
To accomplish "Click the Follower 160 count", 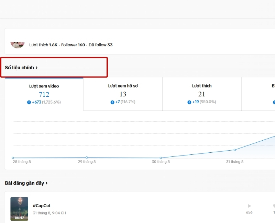I will click(x=73, y=45).
